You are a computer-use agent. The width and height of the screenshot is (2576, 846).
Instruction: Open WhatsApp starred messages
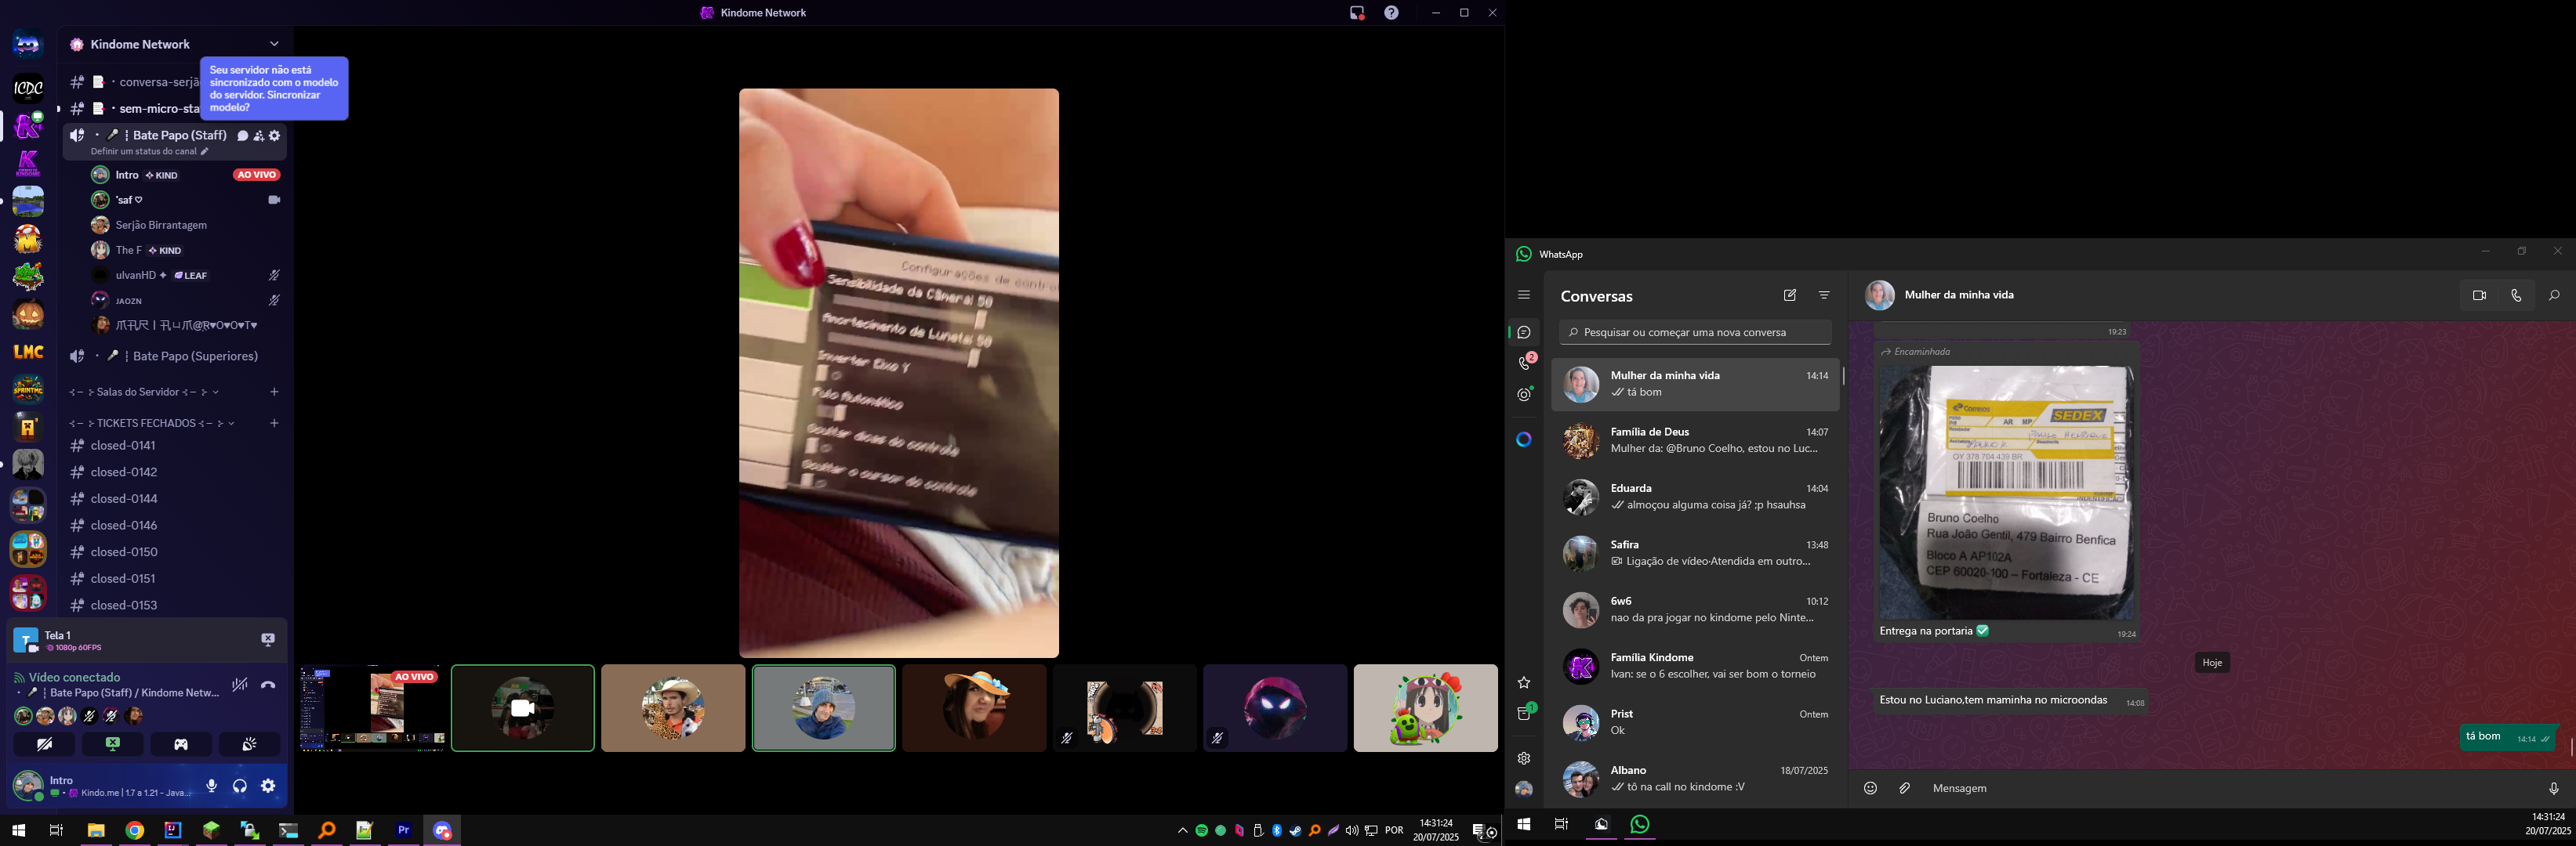1524,683
